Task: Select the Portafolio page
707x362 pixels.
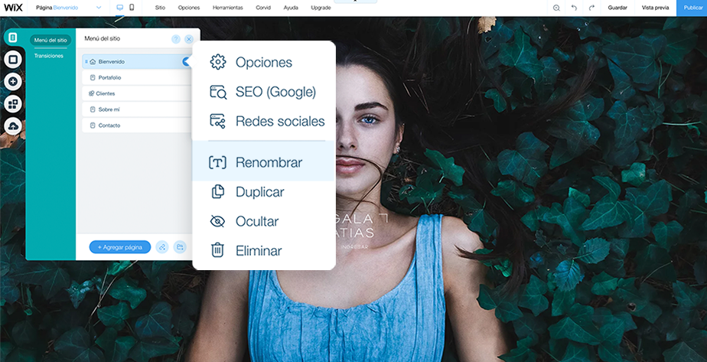Action: click(137, 77)
